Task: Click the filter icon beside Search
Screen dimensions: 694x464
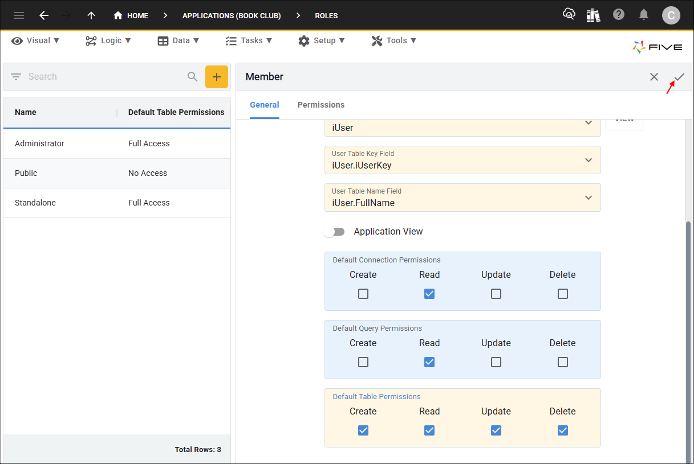Action: click(16, 76)
